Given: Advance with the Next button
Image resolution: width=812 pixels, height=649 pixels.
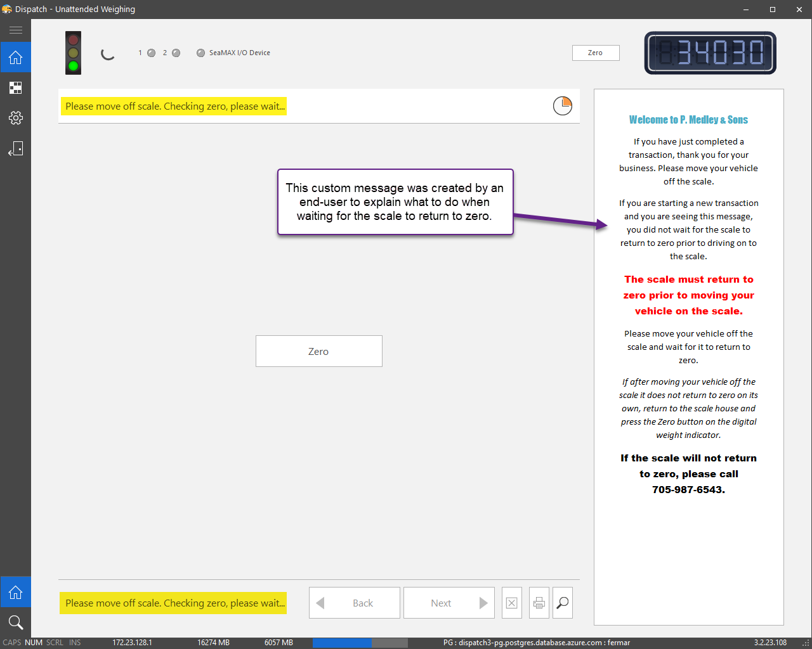Looking at the screenshot, I should point(449,603).
